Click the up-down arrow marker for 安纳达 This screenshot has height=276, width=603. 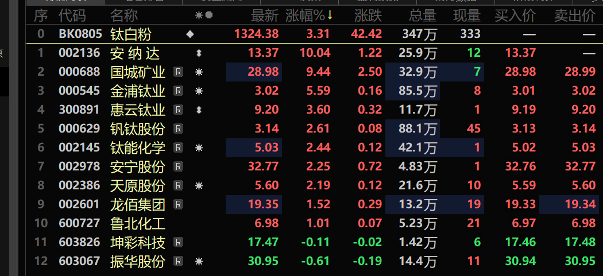click(199, 53)
